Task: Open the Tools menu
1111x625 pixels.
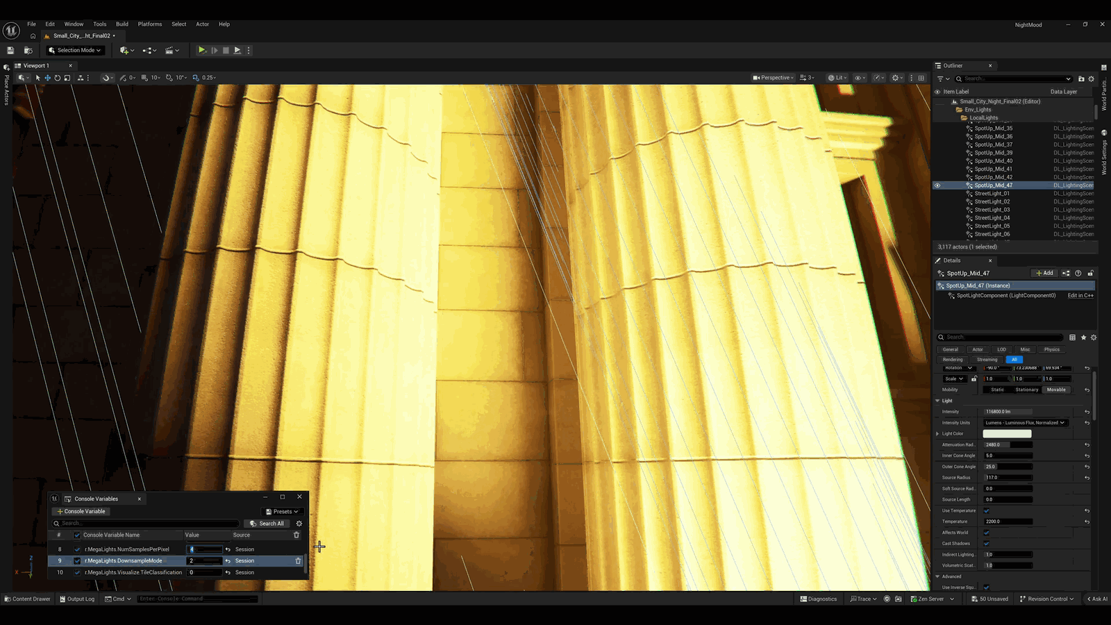Action: coord(100,24)
